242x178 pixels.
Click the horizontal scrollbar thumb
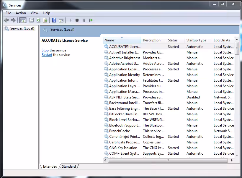pos(168,160)
